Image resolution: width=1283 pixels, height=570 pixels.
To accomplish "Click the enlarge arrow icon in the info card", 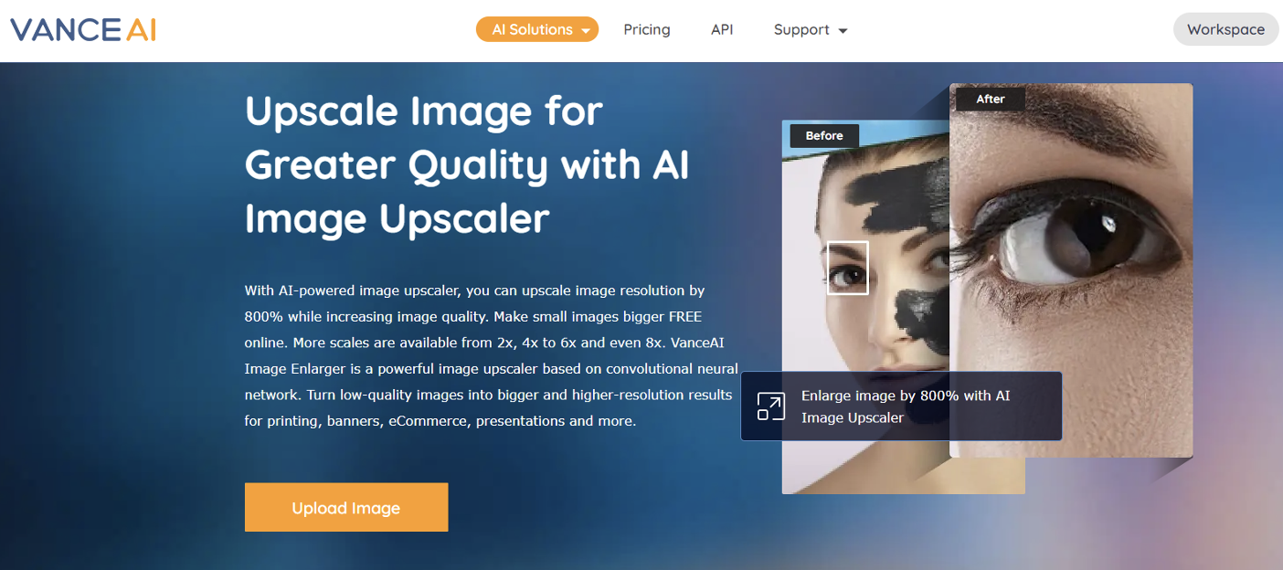I will 771,406.
